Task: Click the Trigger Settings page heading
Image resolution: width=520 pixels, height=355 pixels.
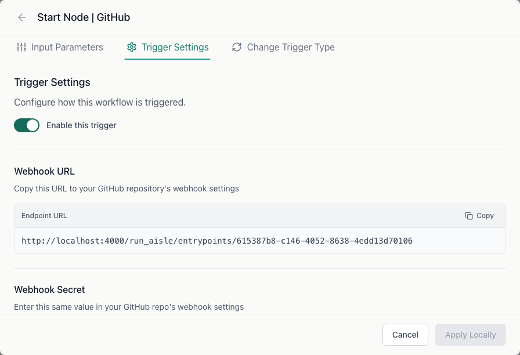Action: [x=52, y=82]
